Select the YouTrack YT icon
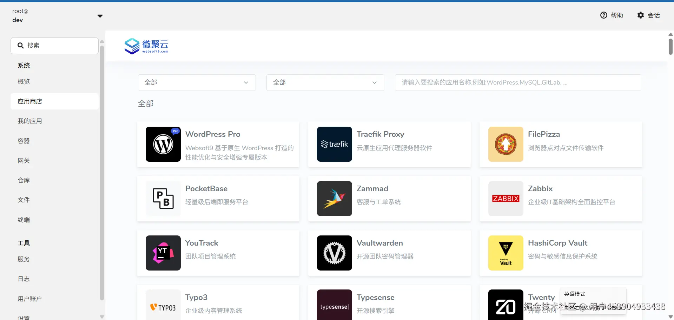This screenshot has width=674, height=320. tap(163, 253)
